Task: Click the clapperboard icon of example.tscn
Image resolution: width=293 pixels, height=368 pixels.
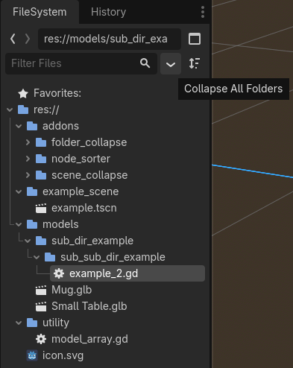Action: pyautogui.click(x=41, y=208)
